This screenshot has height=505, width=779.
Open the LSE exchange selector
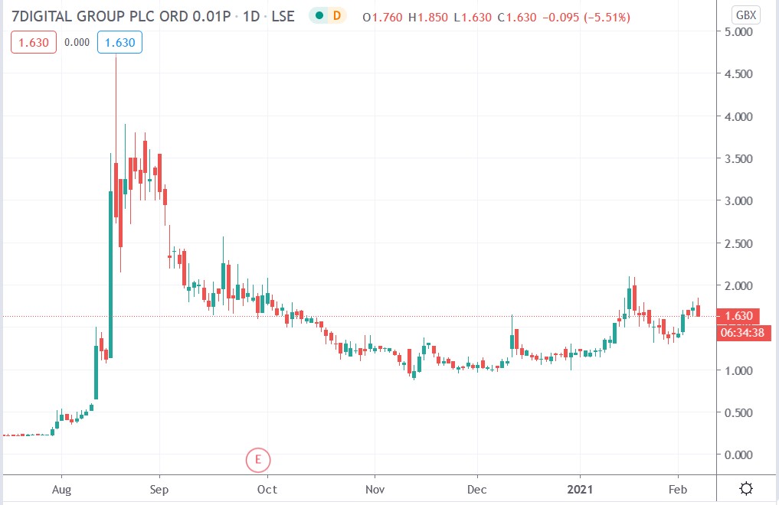282,15
